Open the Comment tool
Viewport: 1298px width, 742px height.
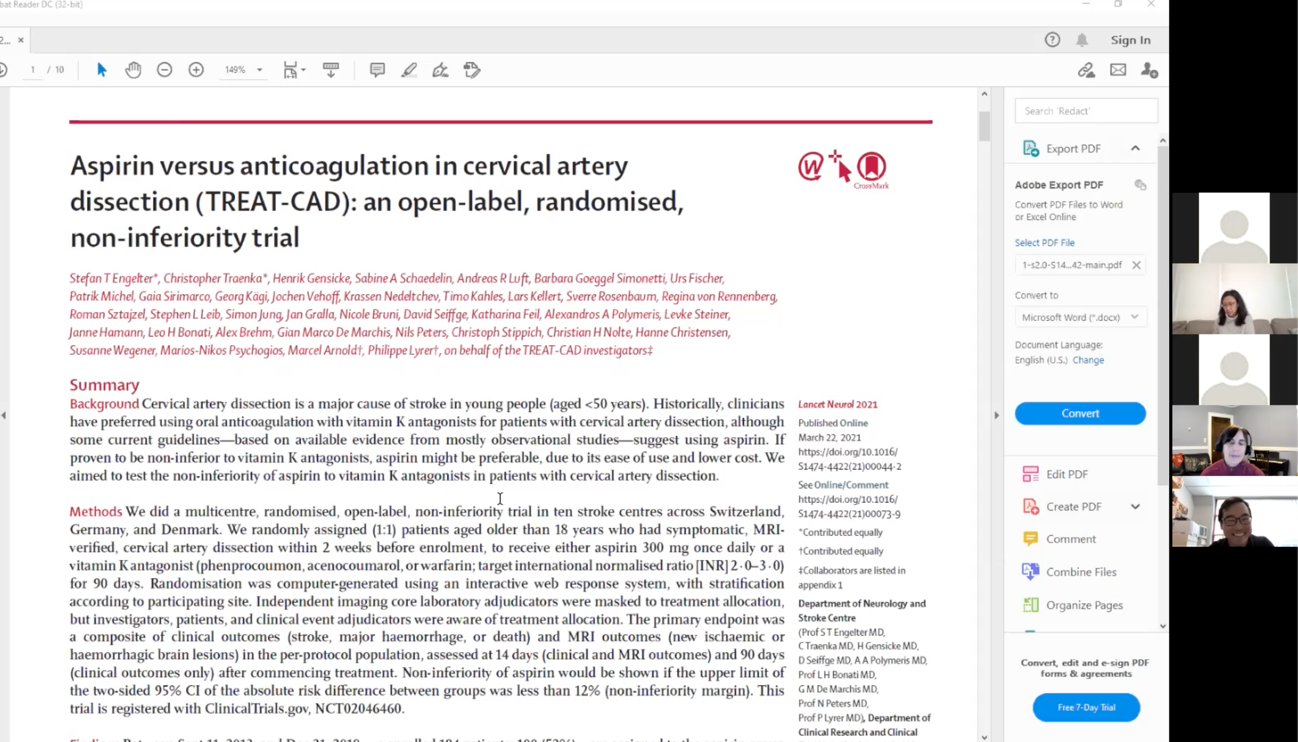click(1071, 539)
